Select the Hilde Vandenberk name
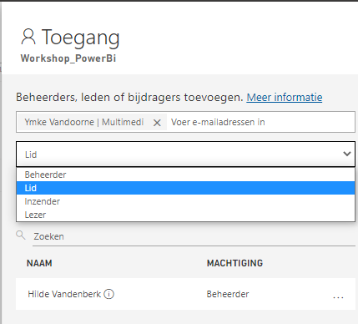This screenshot has width=358, height=324. click(x=64, y=294)
